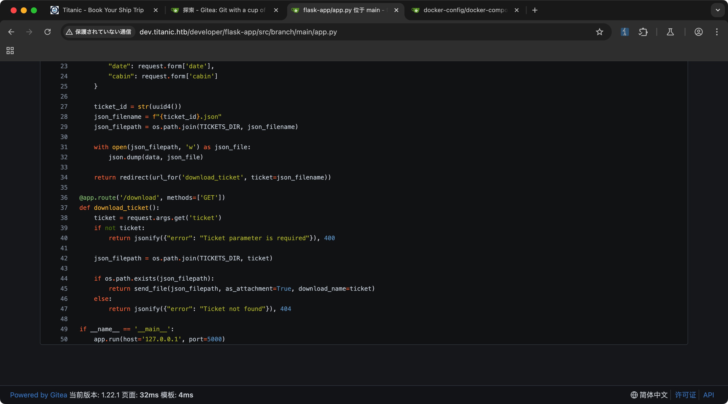Expand the tab search dropdown chevron
This screenshot has height=404, width=728.
click(718, 10)
